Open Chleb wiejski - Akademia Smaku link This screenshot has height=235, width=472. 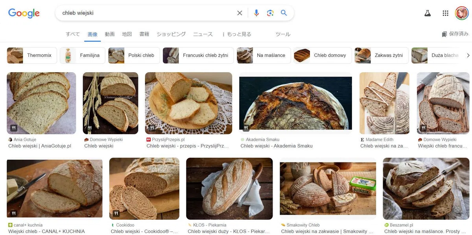(x=277, y=146)
